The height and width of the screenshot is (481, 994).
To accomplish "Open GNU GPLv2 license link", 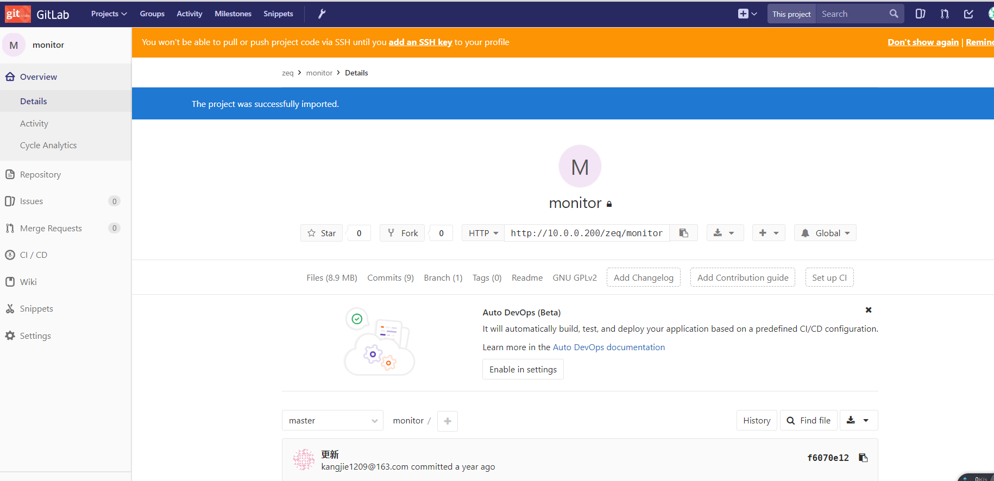I will click(575, 277).
